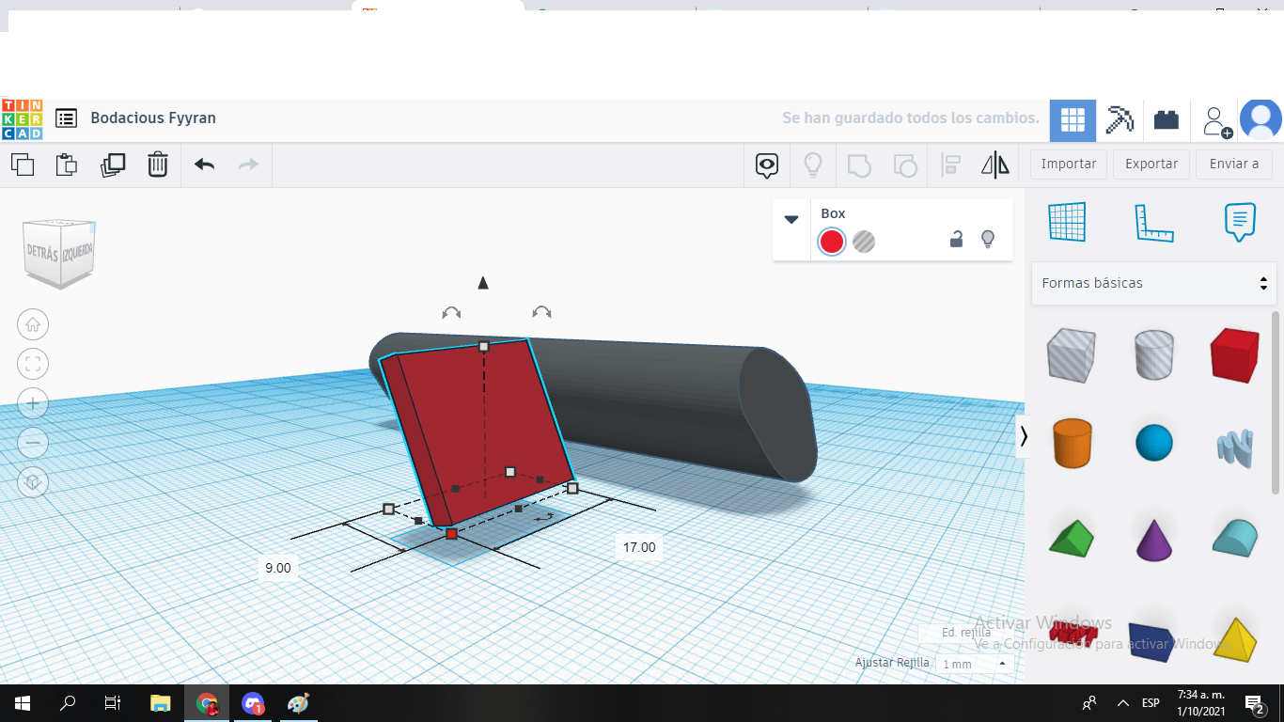
Task: Click the Ed. rejilla button
Action: [x=966, y=633]
